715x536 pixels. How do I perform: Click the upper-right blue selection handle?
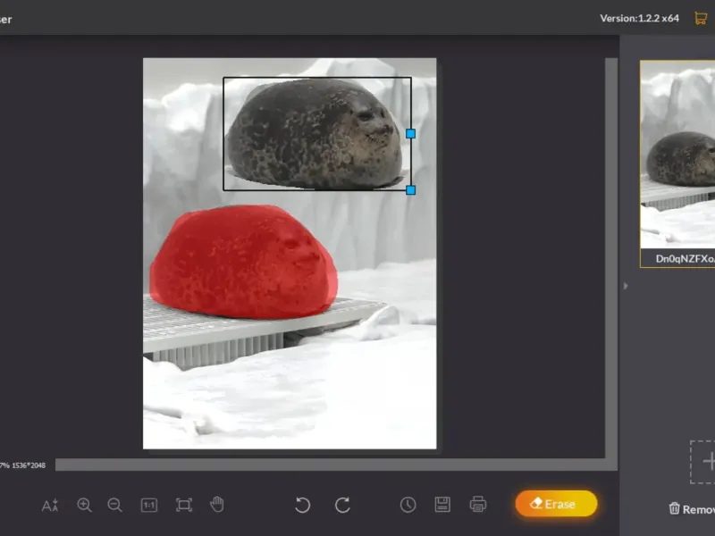(411, 133)
